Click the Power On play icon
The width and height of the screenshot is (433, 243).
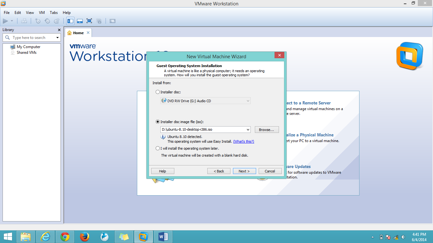click(6, 21)
